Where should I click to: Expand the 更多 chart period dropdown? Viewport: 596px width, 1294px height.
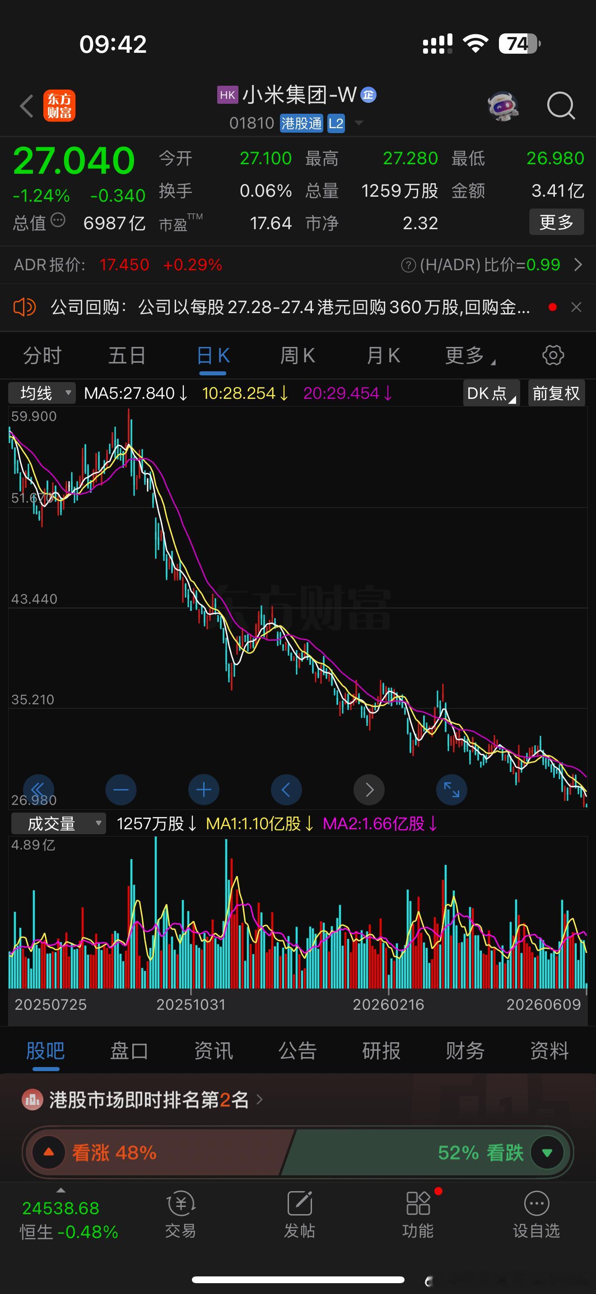(470, 355)
